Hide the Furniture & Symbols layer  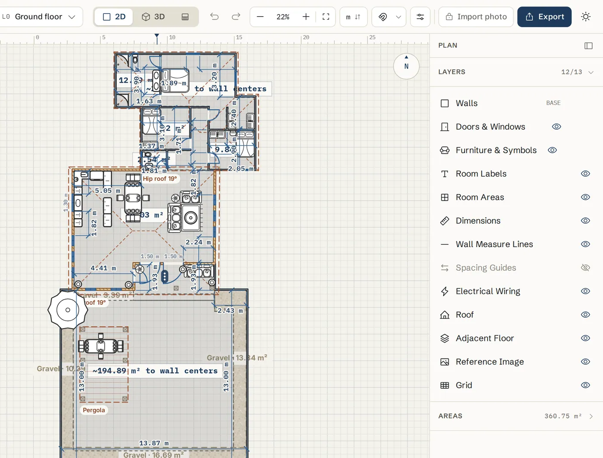pos(552,150)
